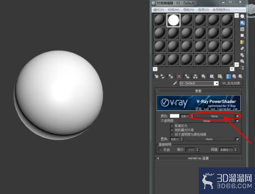Toggle the 颜色 map enable checkbox
The width and height of the screenshot is (255, 194).
237,116
